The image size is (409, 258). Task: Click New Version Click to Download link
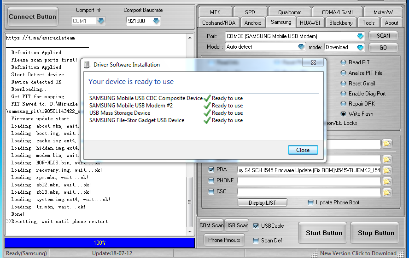[x=358, y=253]
